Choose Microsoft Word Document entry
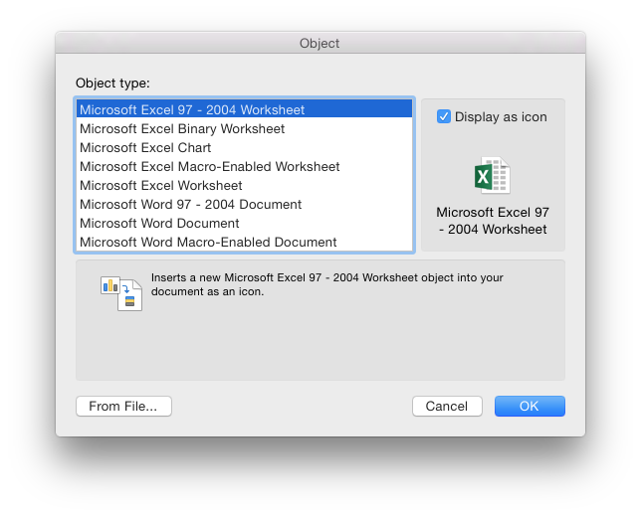This screenshot has width=641, height=516. [x=244, y=224]
